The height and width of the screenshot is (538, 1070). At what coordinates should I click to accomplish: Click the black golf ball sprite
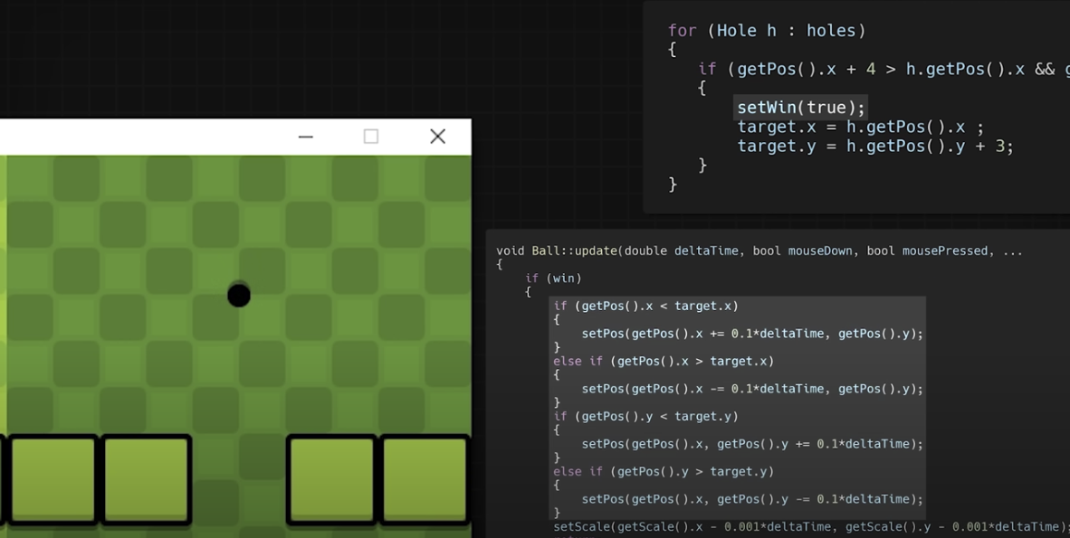(x=238, y=295)
